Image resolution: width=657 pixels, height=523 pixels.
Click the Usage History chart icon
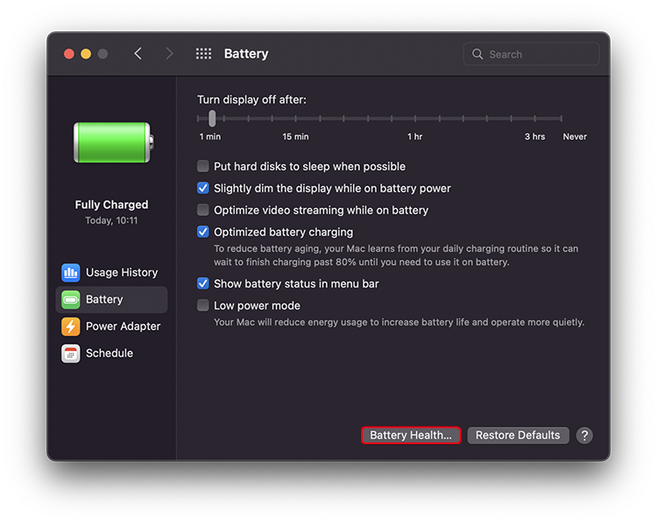pos(70,273)
